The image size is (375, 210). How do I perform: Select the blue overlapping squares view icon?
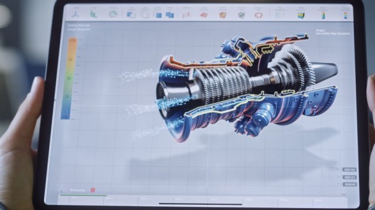coord(131,15)
